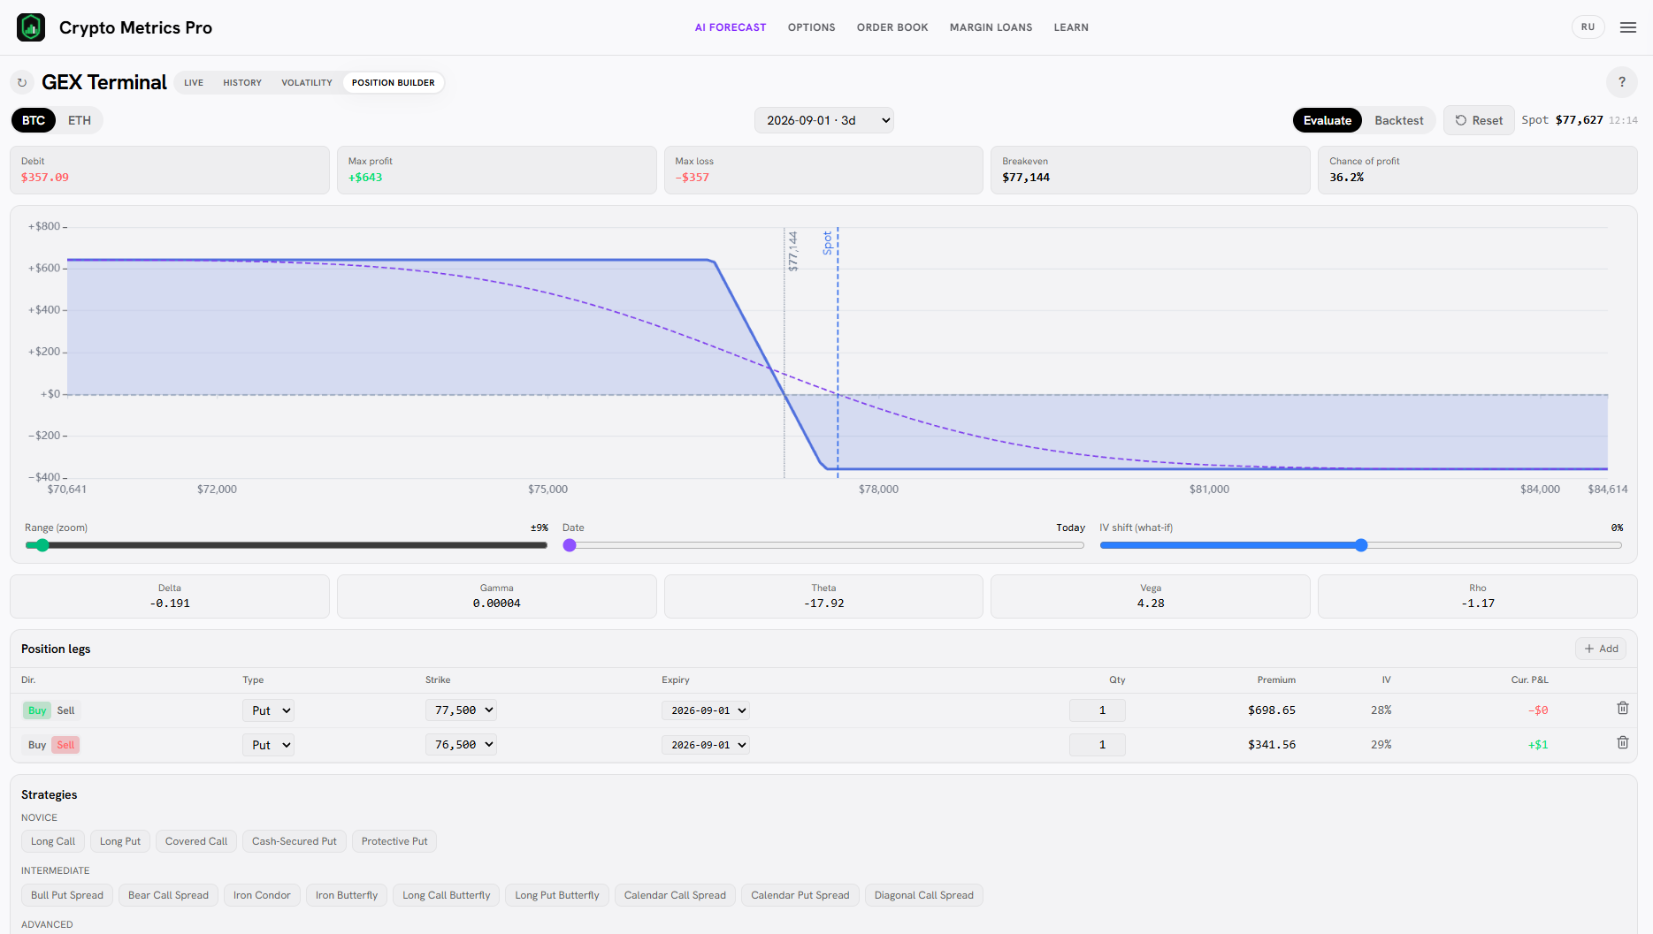Go to Margin Loans page

click(x=991, y=27)
